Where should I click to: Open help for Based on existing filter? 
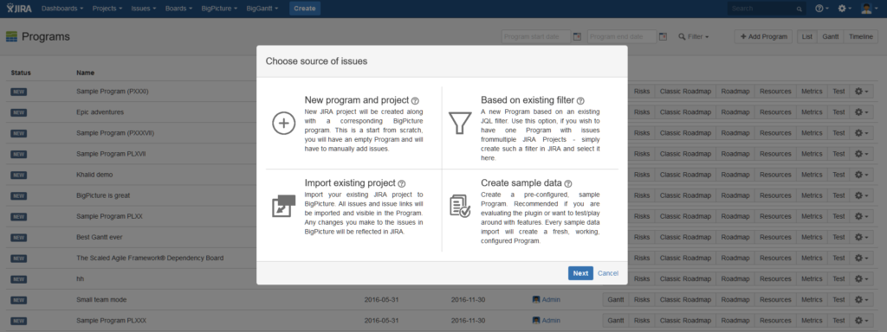pos(580,100)
